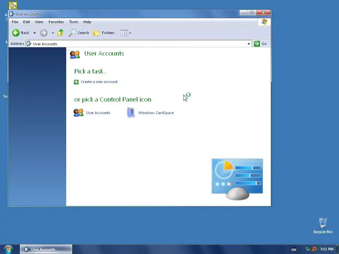Expand the Address bar dropdown
The width and height of the screenshot is (339, 254).
tap(249, 44)
